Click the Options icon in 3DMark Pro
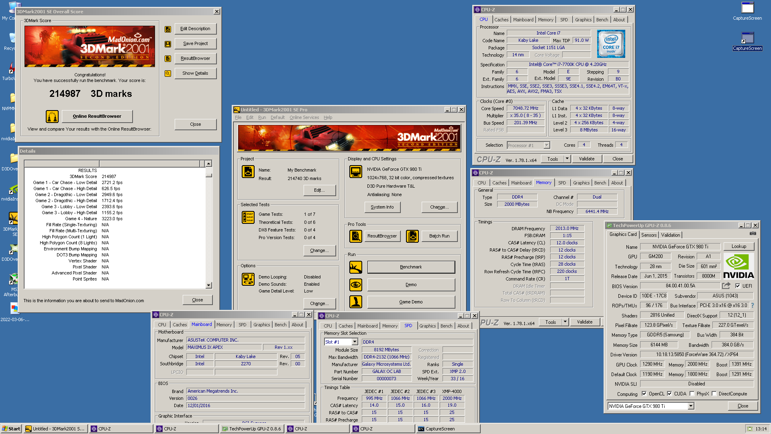 coord(248,279)
